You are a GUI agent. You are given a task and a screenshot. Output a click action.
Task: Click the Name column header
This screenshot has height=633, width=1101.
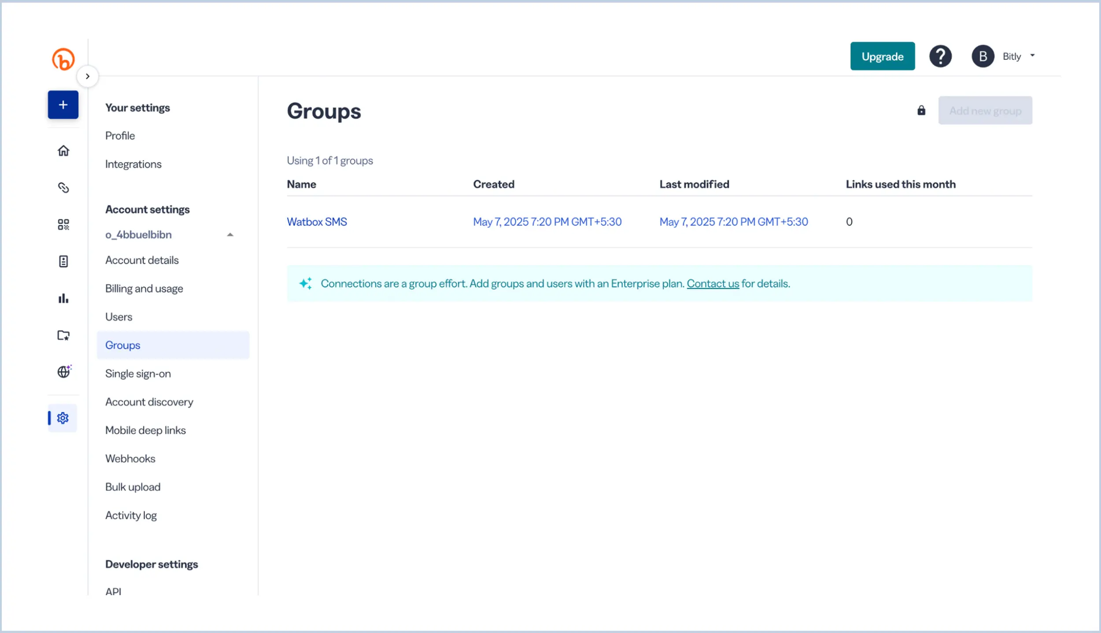point(301,184)
